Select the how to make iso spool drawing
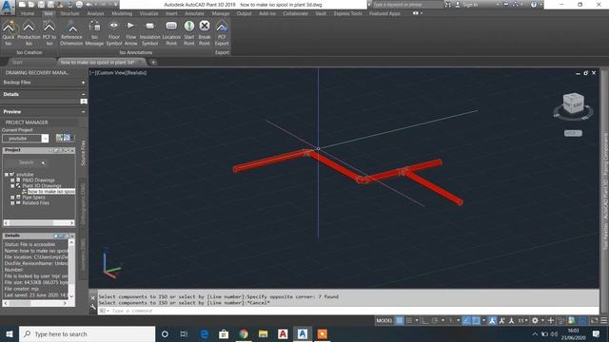Viewport: 609px width, 342px height. click(50, 192)
